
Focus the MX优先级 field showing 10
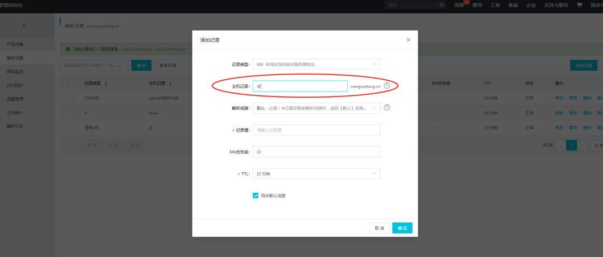click(x=316, y=152)
